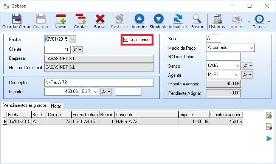This screenshot has width=276, height=164.
Task: Expand the Banco CAJA dropdown
Action: coord(237,66)
